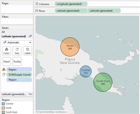Click the South-East green color swatch in legend
The height and width of the screenshot is (114, 140).
3,112
